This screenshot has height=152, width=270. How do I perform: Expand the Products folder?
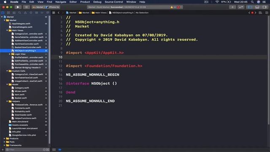pyautogui.click(x=5, y=138)
